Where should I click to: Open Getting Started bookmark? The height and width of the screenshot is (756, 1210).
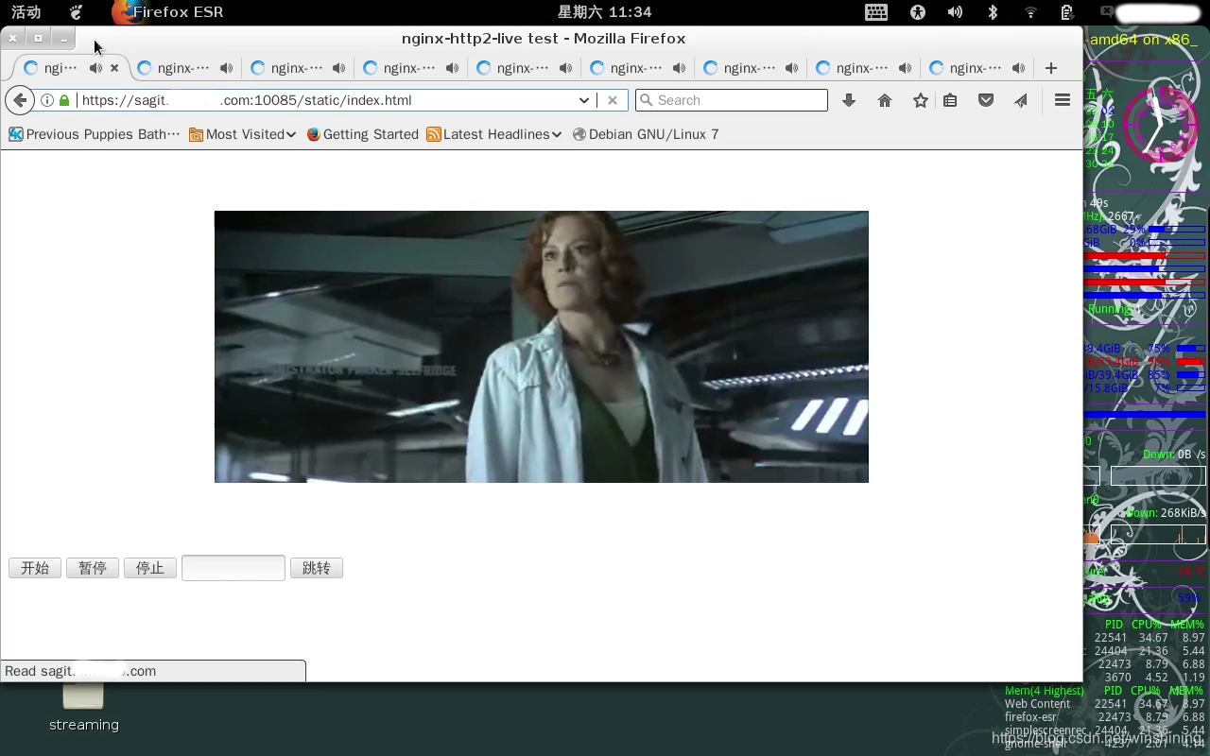[x=362, y=134]
